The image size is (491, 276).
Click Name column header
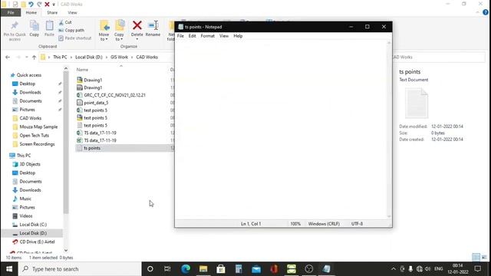click(82, 70)
